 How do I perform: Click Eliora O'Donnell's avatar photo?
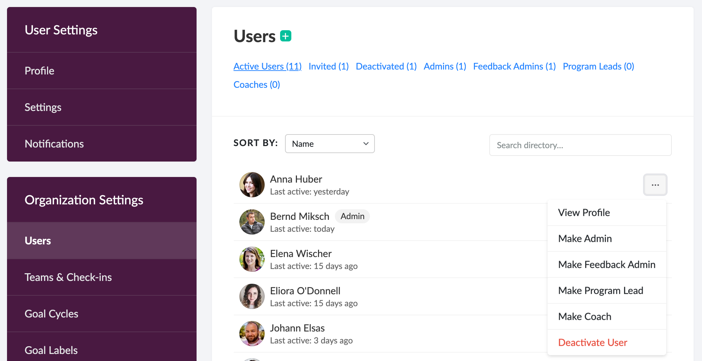252,296
